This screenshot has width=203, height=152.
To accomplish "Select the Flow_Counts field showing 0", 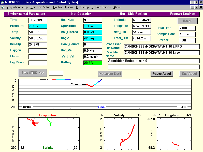I will (93, 44).
